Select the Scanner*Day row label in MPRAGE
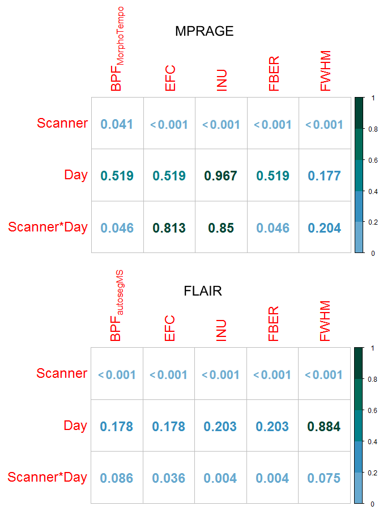Image resolution: width=383 pixels, height=510 pixels. point(48,227)
